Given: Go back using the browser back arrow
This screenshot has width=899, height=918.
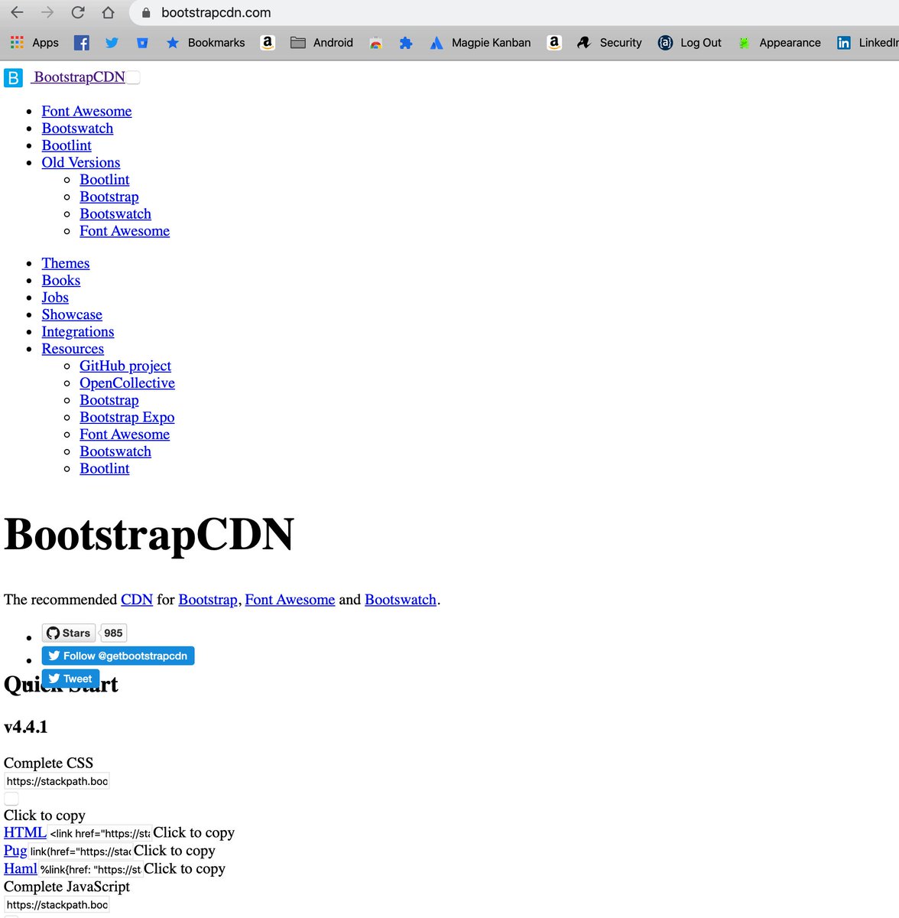Looking at the screenshot, I should tap(17, 12).
